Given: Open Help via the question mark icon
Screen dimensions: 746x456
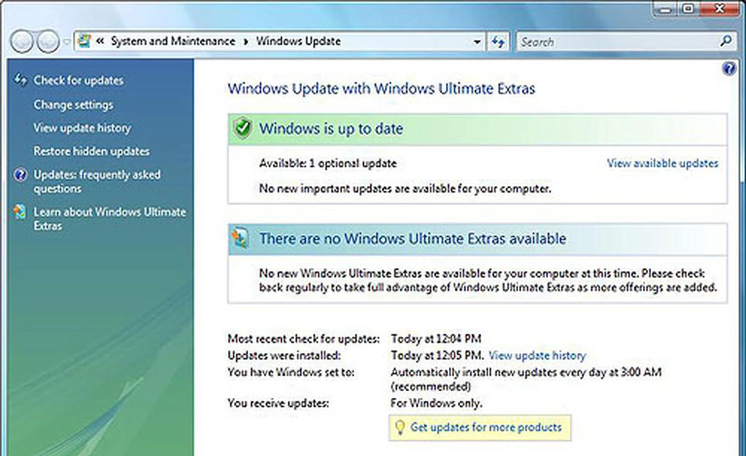Looking at the screenshot, I should 729,69.
